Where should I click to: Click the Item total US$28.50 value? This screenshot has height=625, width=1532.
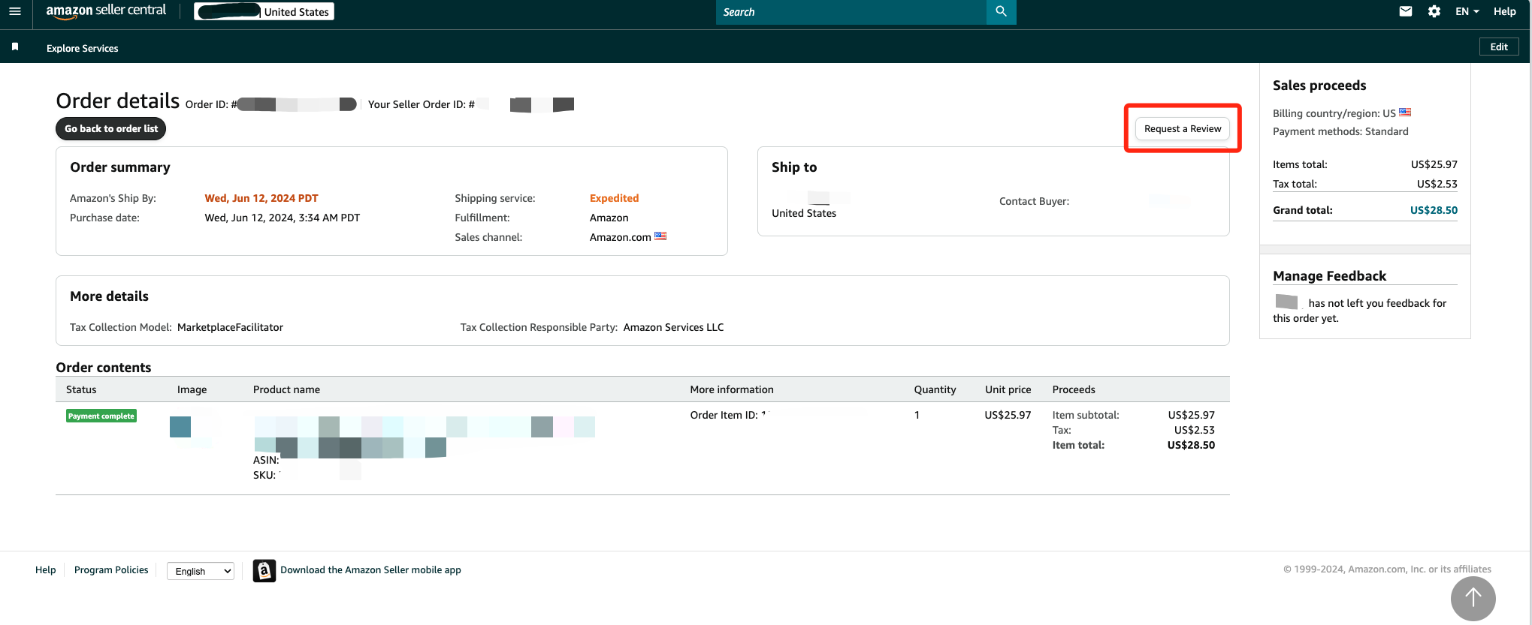[1191, 445]
